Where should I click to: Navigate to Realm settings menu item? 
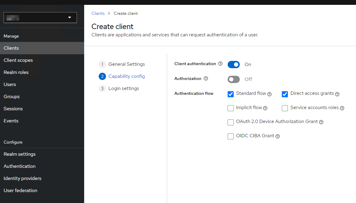(20, 154)
